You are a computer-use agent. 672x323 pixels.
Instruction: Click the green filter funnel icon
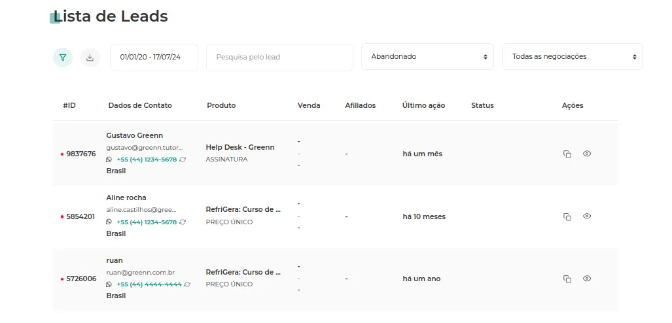[x=63, y=58]
